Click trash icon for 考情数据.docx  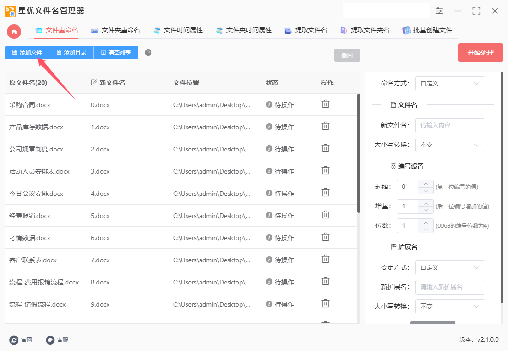[x=325, y=237]
